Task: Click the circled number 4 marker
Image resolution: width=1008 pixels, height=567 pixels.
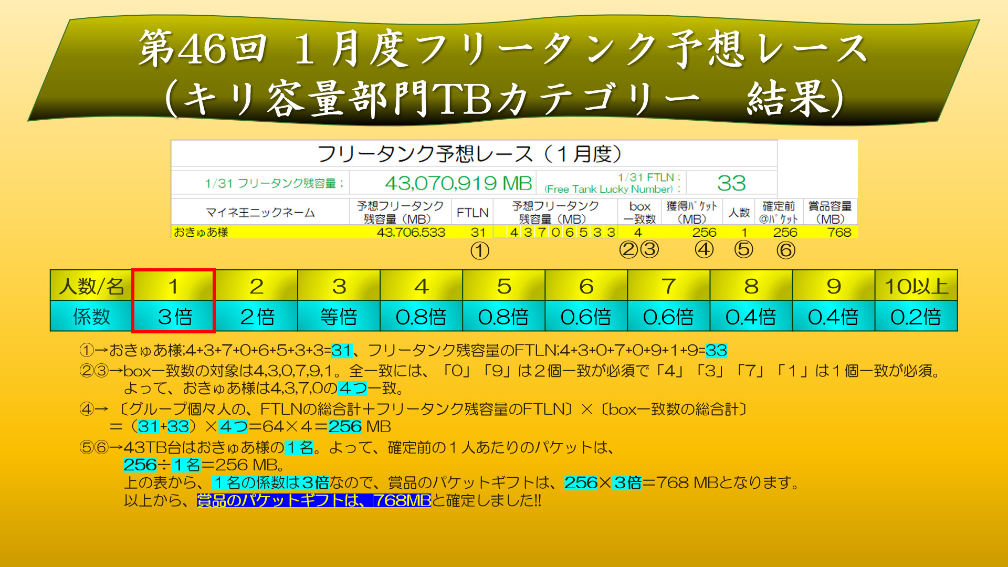Action: pos(704,249)
